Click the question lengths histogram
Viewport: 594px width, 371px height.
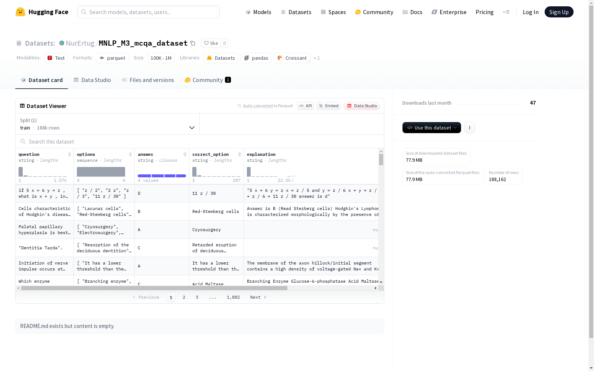[x=43, y=172]
